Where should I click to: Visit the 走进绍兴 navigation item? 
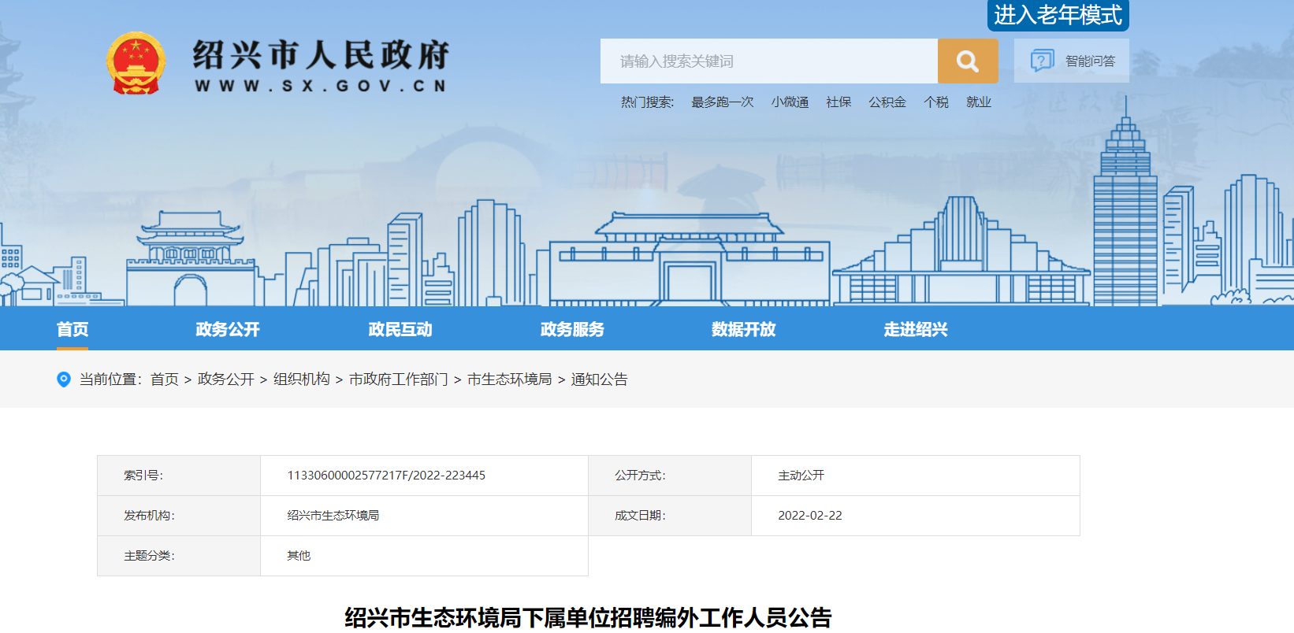pos(915,329)
